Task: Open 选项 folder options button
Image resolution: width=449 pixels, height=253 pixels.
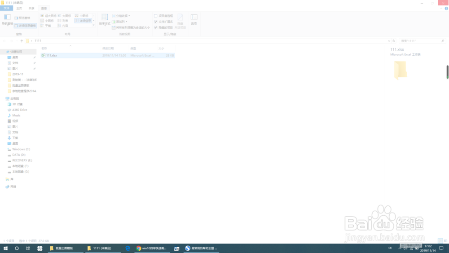Action: coord(194,20)
